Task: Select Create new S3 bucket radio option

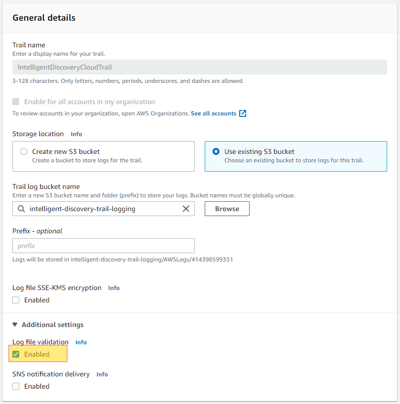Action: click(x=24, y=151)
